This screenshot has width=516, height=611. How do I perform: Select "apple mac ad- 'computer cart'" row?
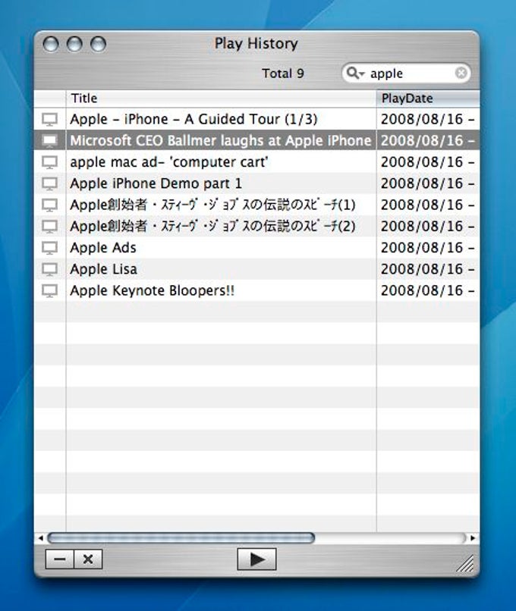pos(169,162)
